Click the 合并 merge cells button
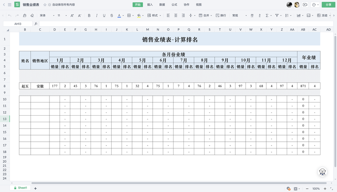The width and height of the screenshot is (337, 192). coord(204,15)
